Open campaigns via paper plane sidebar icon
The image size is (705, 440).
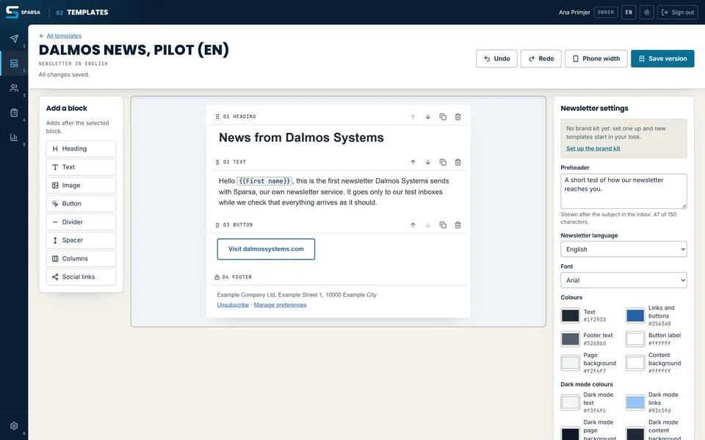tap(14, 39)
